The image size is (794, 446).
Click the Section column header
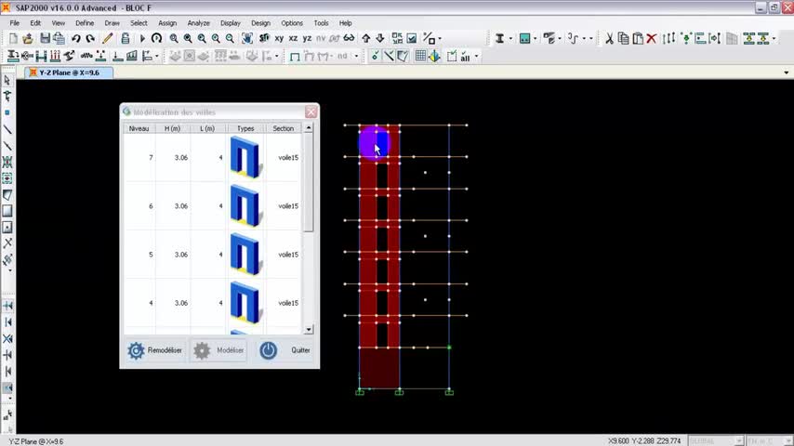(283, 128)
